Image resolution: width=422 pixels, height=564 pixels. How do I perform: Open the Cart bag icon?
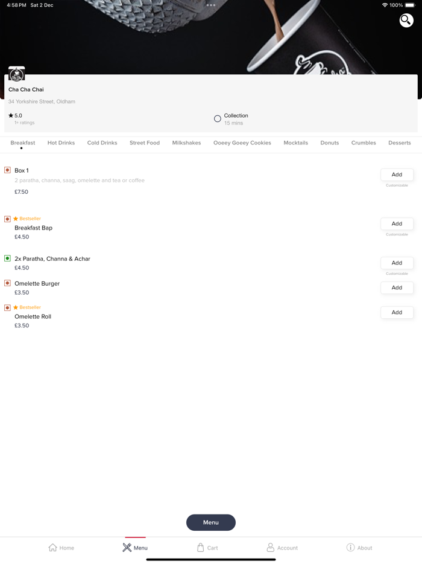[x=200, y=548]
